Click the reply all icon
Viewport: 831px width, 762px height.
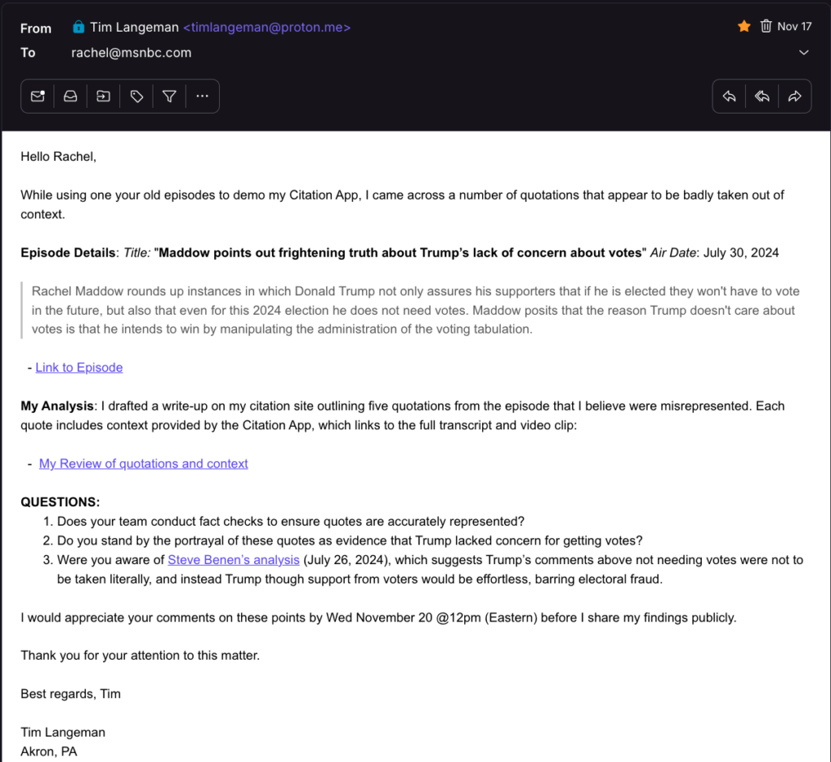[x=762, y=97]
